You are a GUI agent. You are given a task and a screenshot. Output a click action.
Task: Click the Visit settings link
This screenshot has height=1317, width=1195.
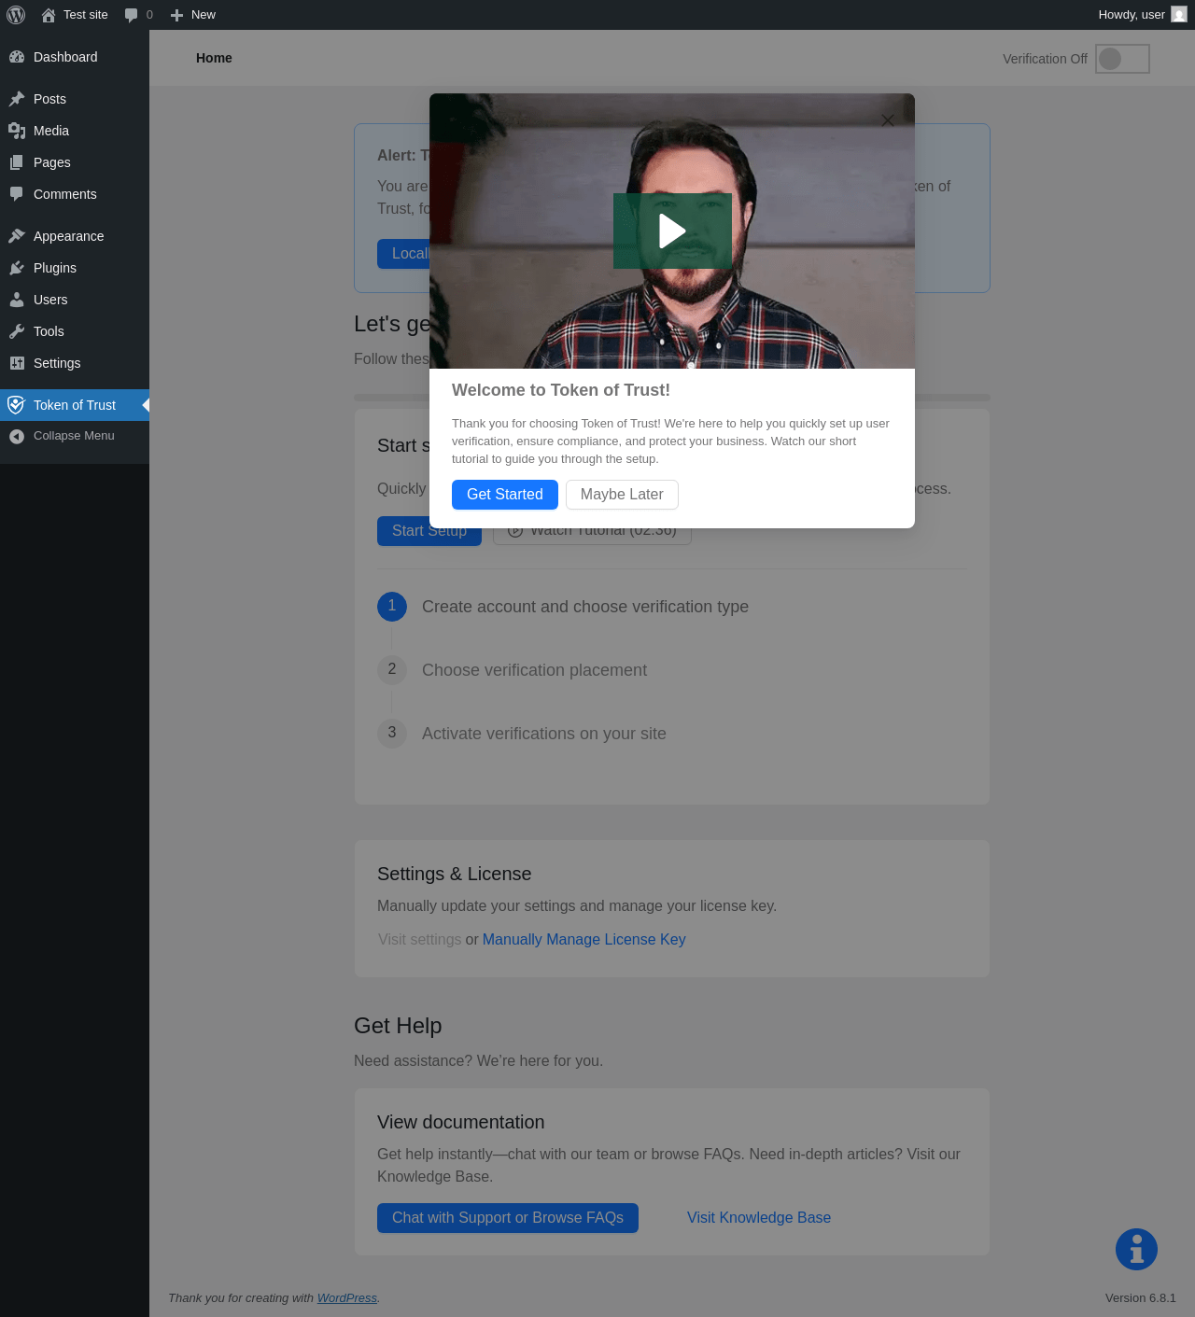[420, 940]
